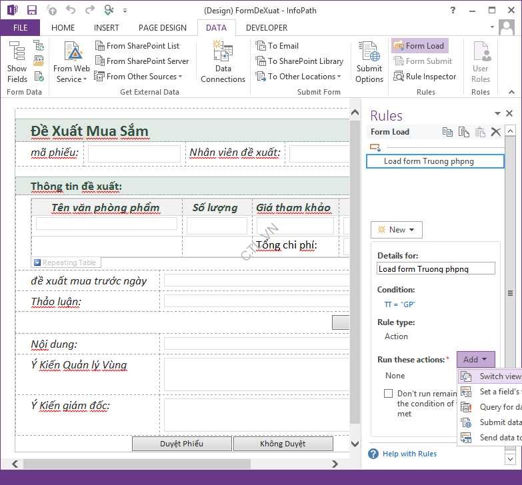This screenshot has height=485, width=522.
Task: Open Submit Options
Action: [x=369, y=63]
